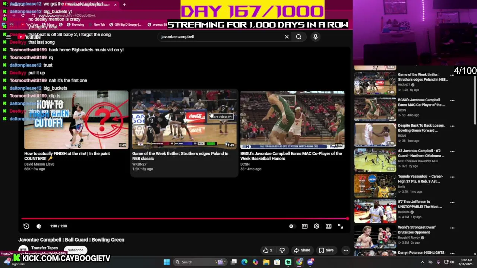The height and width of the screenshot is (268, 477).
Task: Click the red video progress bar
Action: coord(184,218)
